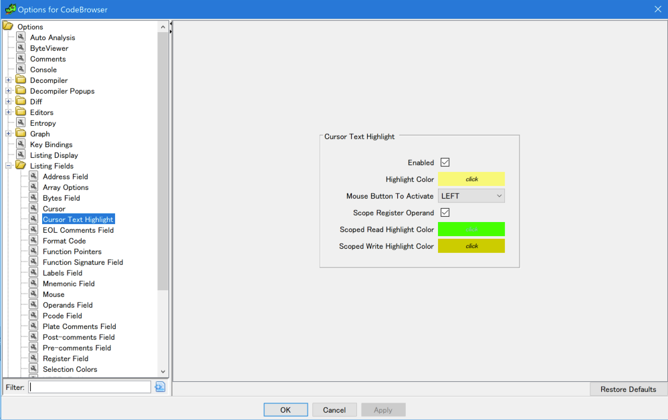
Task: Click the ByteViewer options icon
Action: pos(21,47)
